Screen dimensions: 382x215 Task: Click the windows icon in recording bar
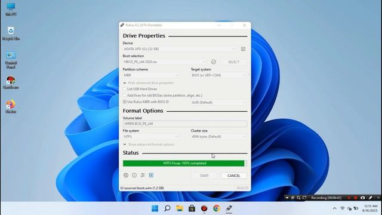[292, 198]
